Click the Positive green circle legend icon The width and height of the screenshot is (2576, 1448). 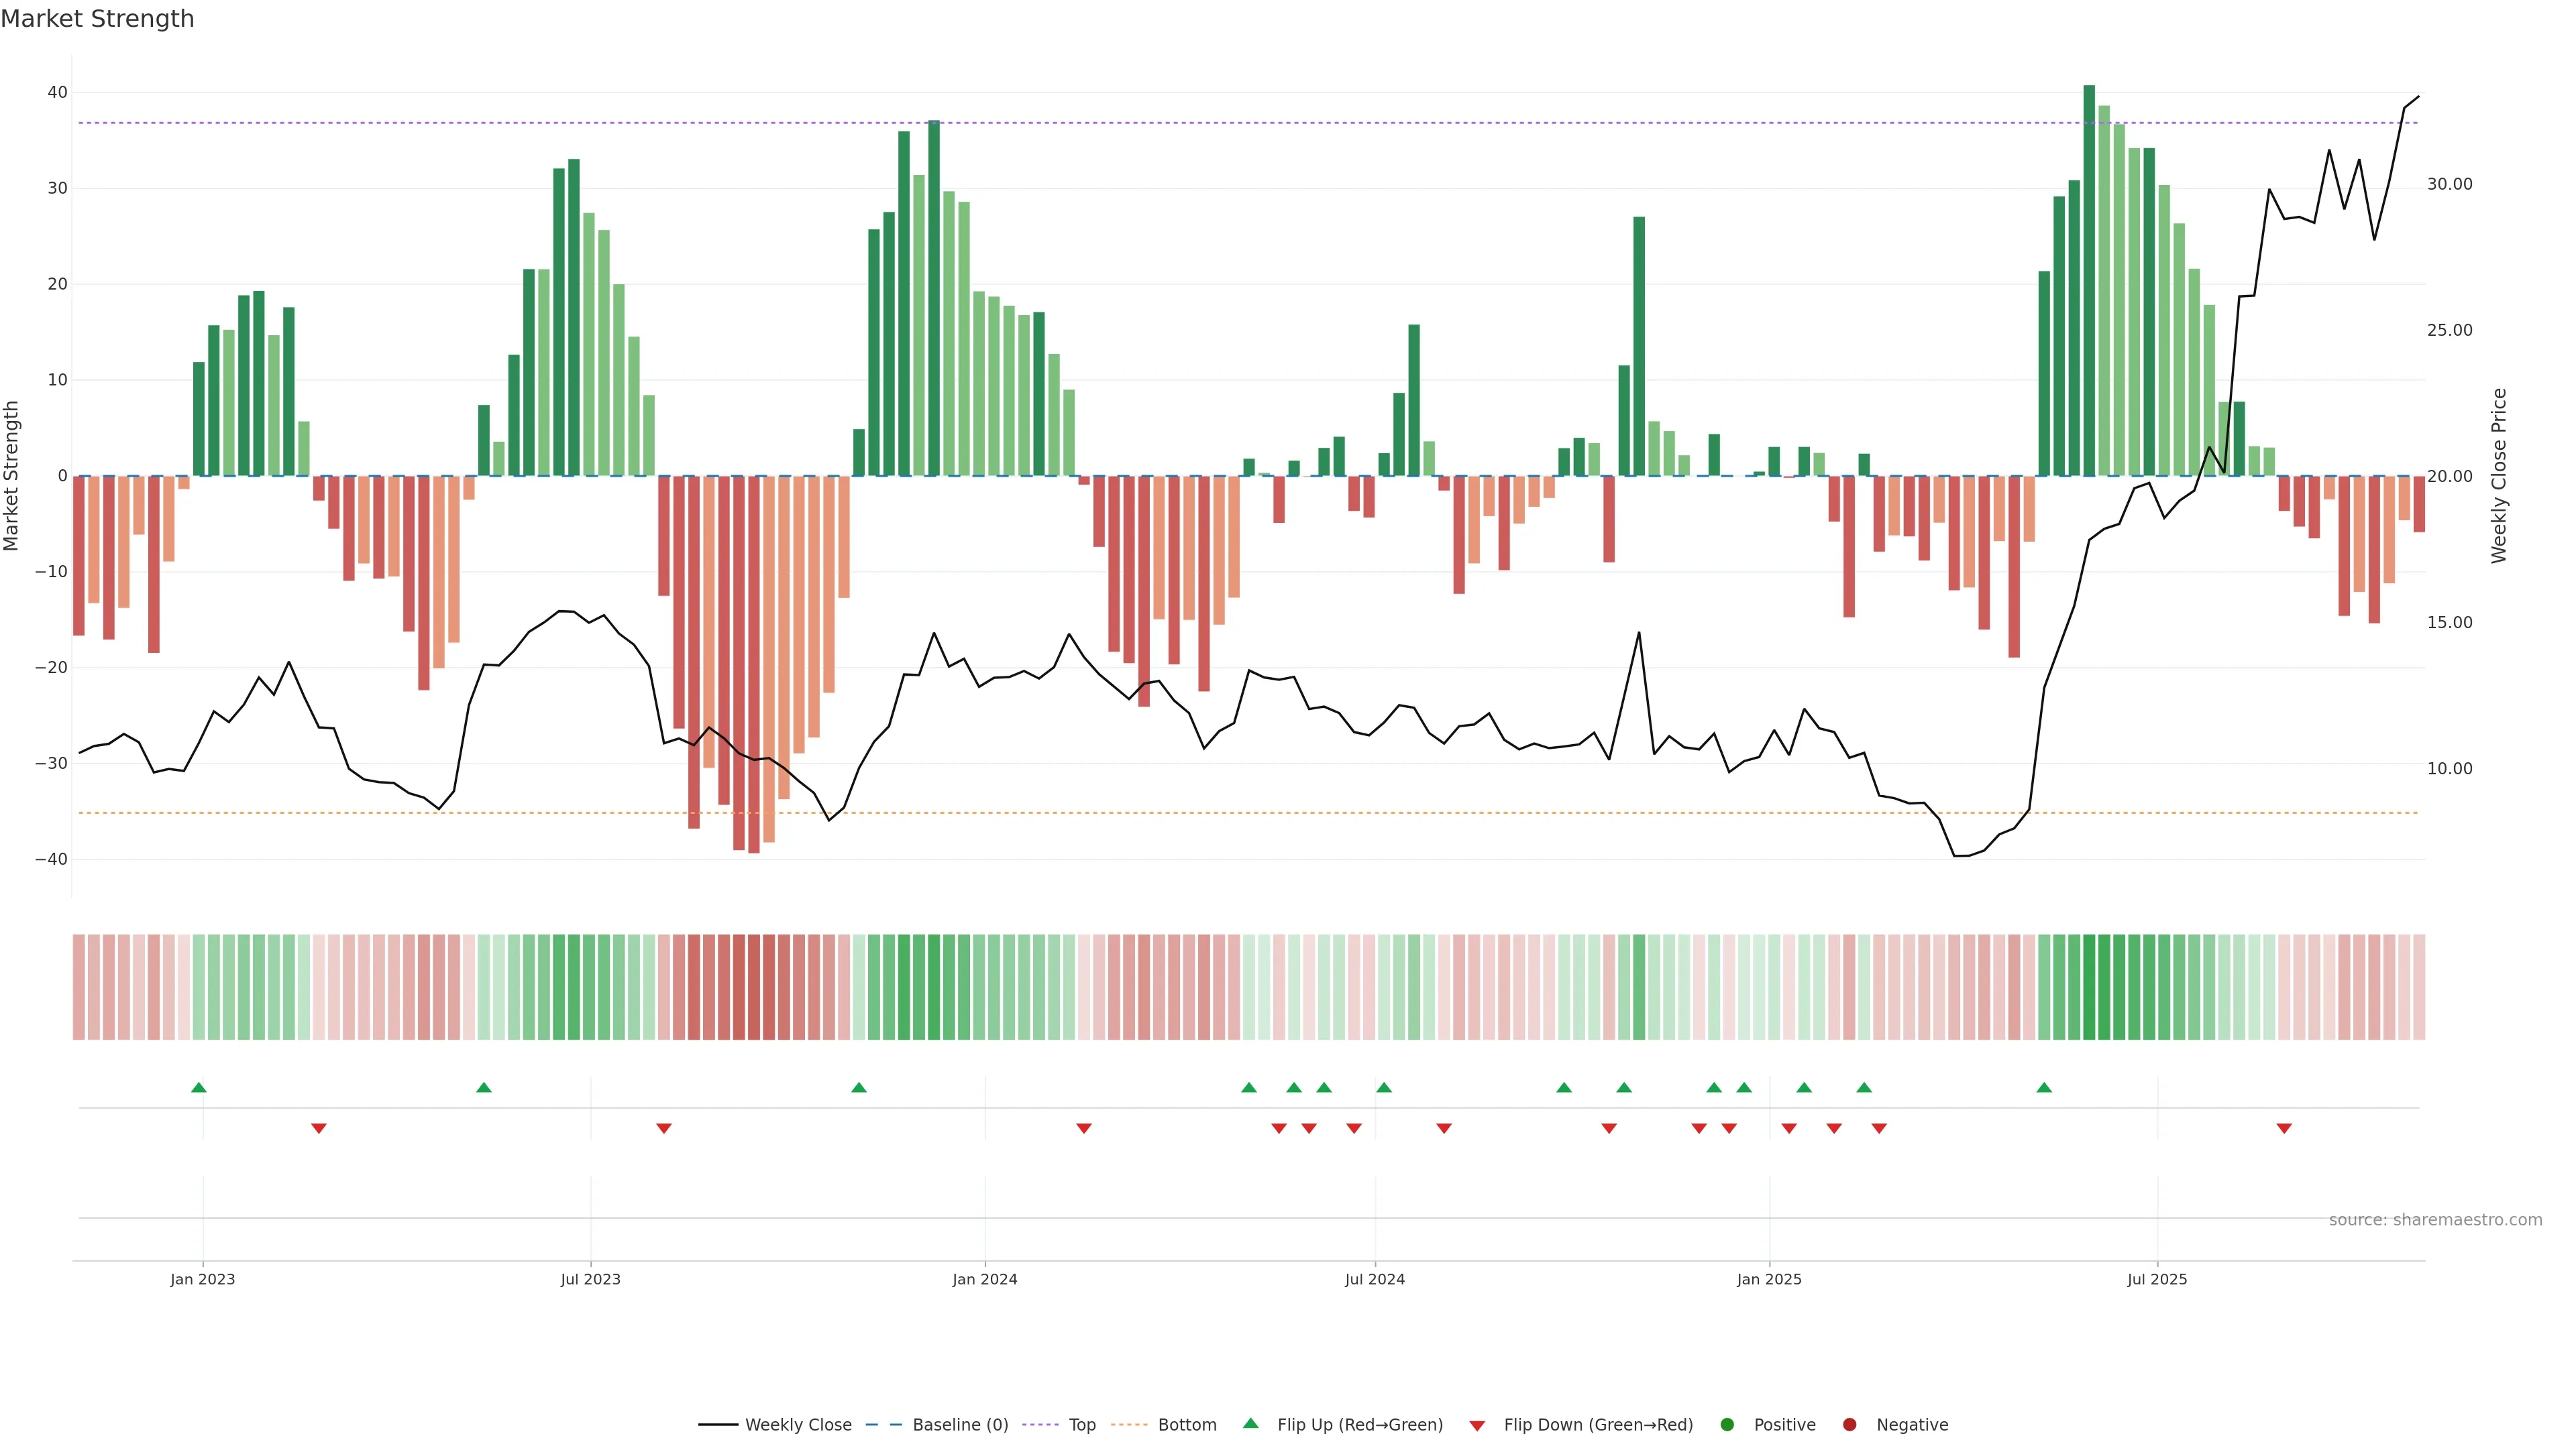pyautogui.click(x=1727, y=1425)
